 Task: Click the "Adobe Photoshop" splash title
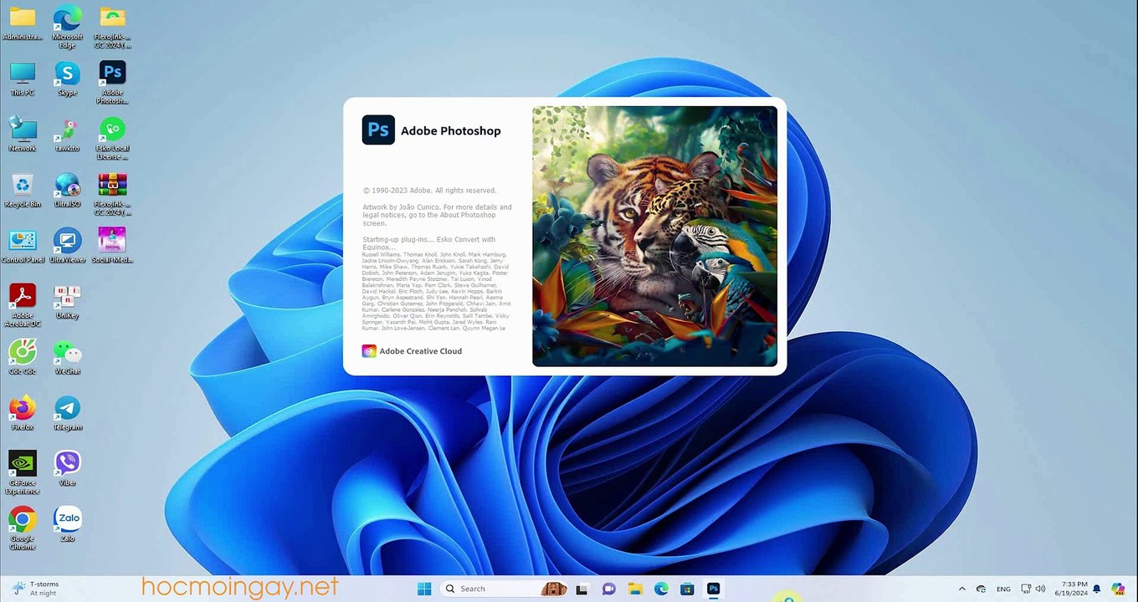[x=451, y=130]
